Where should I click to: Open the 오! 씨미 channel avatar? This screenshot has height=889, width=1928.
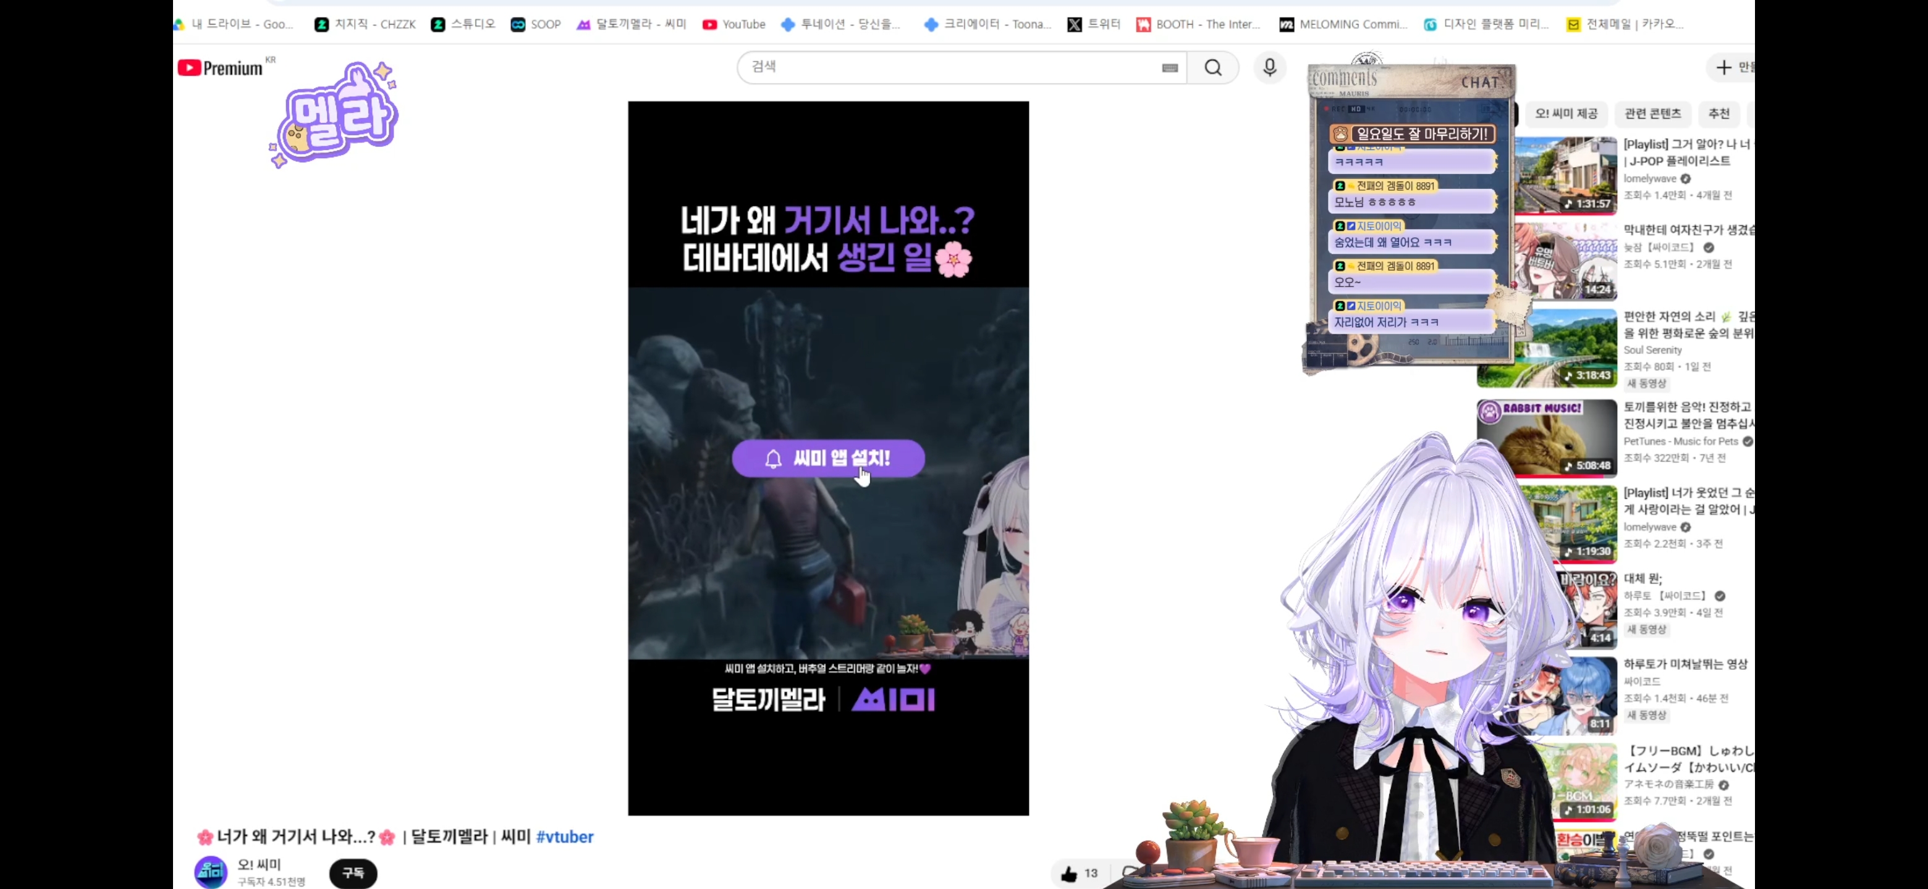pos(211,872)
